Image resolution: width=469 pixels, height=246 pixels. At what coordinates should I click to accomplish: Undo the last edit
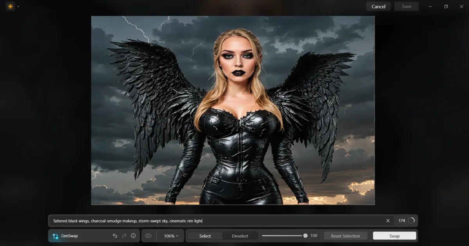click(115, 236)
